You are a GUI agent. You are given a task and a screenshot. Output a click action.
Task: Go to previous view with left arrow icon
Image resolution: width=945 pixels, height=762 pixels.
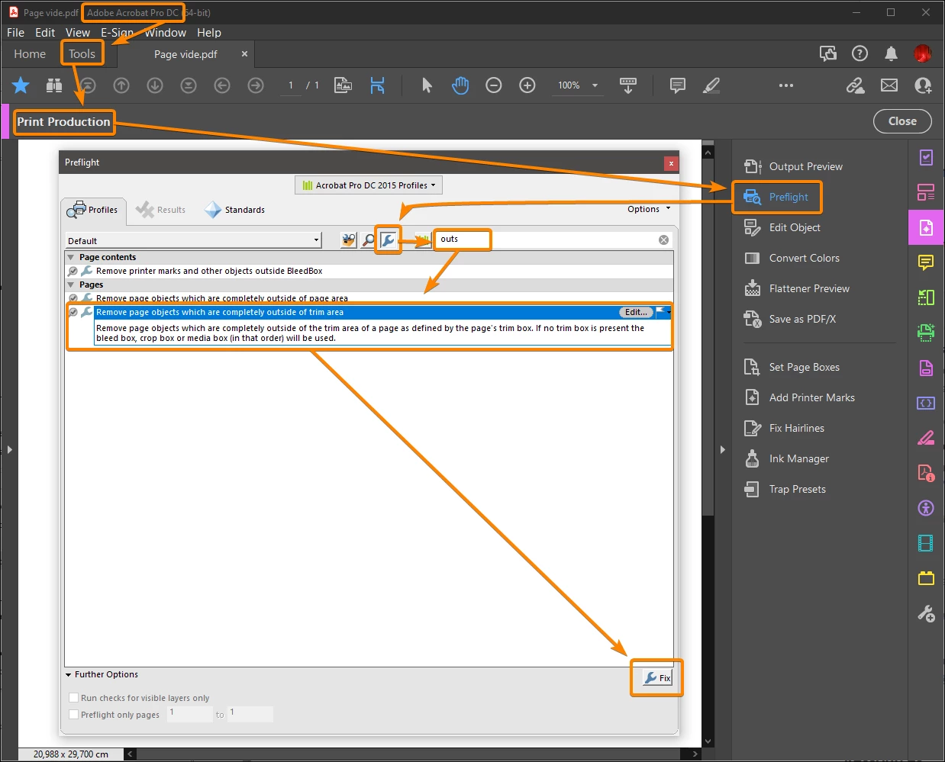click(222, 85)
